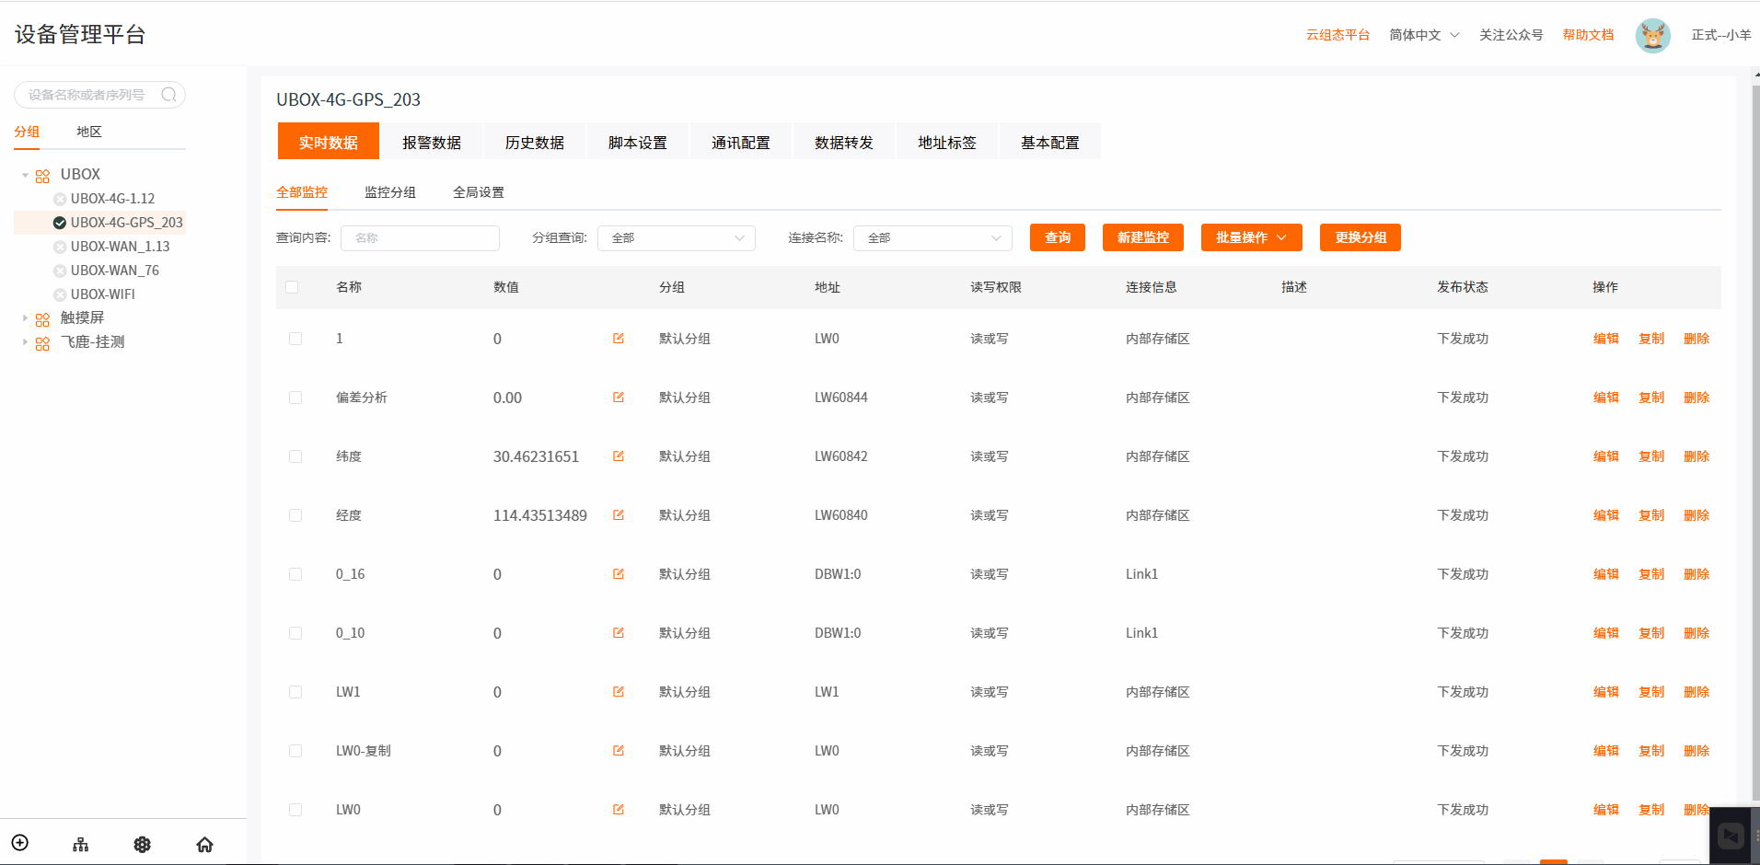
Task: Open the 简体中文 language dropdown
Action: tap(1424, 35)
